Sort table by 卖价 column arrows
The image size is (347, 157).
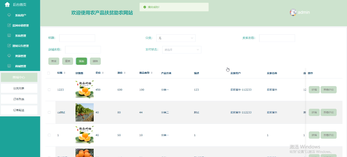(x=103, y=73)
